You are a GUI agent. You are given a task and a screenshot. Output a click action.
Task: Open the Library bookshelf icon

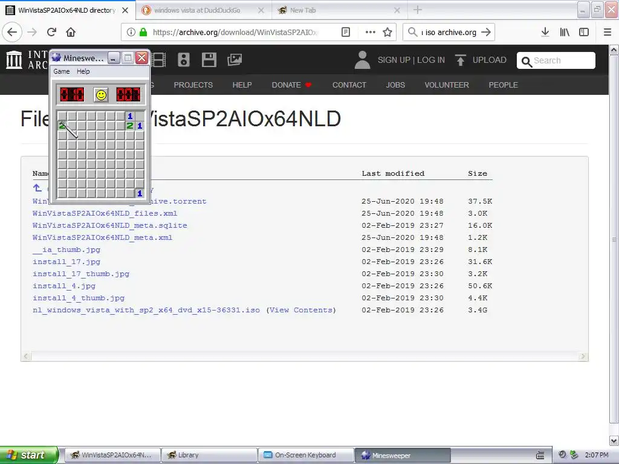pos(565,33)
